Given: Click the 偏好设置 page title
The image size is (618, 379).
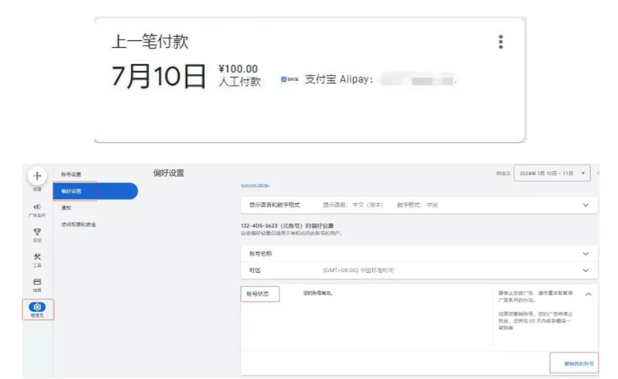Looking at the screenshot, I should (169, 173).
